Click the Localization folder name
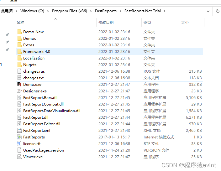The width and height of the screenshot is (221, 171). pyautogui.click(x=34, y=58)
